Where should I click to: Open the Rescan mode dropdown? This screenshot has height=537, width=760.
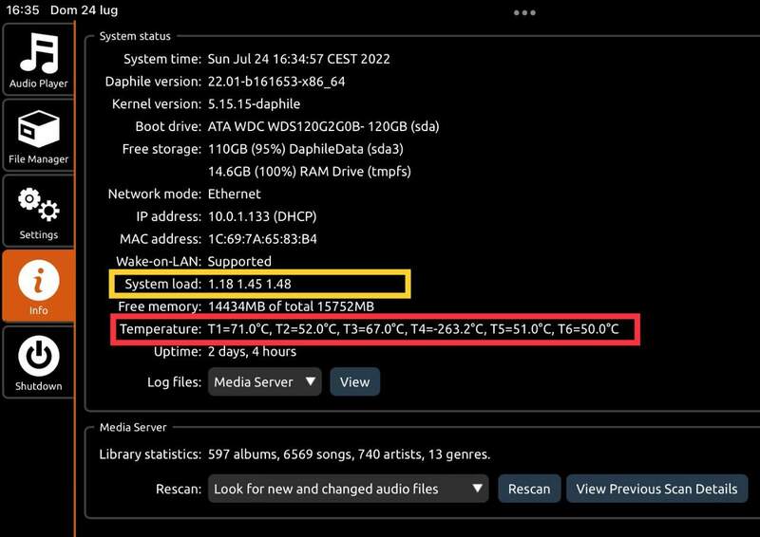[x=348, y=489]
